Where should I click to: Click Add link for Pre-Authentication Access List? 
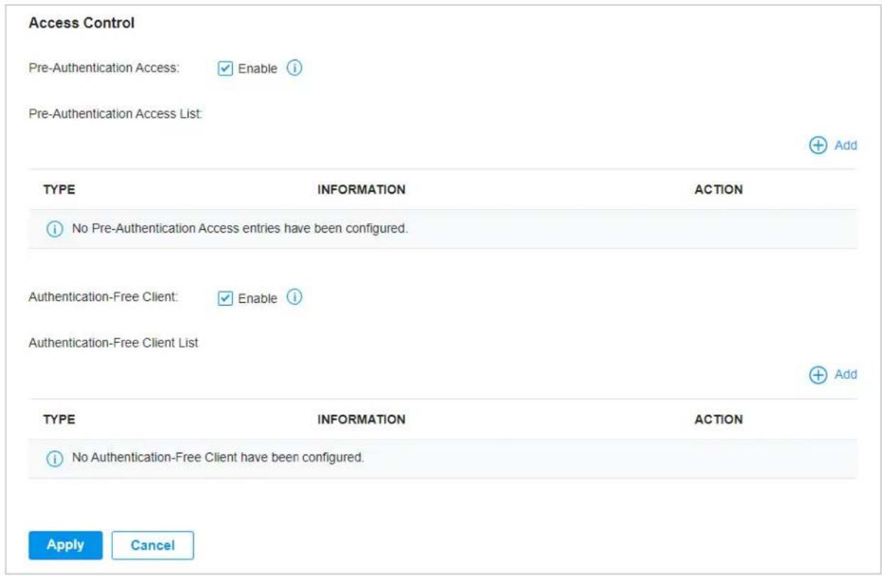845,145
